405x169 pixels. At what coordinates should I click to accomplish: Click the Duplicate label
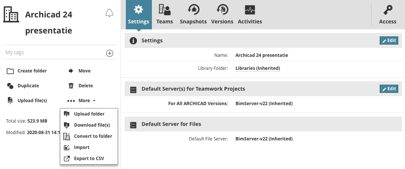point(28,86)
